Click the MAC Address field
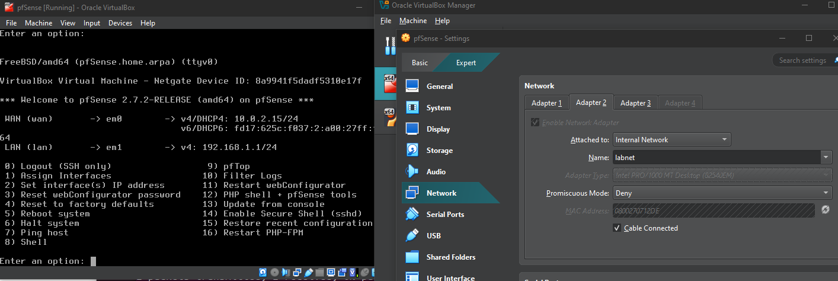The height and width of the screenshot is (281, 838). point(714,210)
